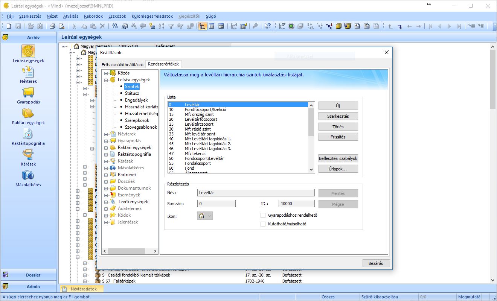Screen dimensions: 497x301
Task: Check the Kutatható/másolható checkbox
Action: pyautogui.click(x=263, y=224)
